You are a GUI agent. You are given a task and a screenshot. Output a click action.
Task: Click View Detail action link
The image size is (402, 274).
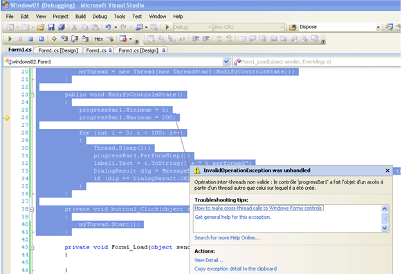pyautogui.click(x=209, y=260)
